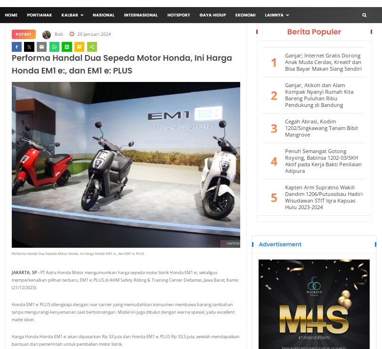Open author Bob's profile link
This screenshot has height=349, width=382.
point(59,34)
